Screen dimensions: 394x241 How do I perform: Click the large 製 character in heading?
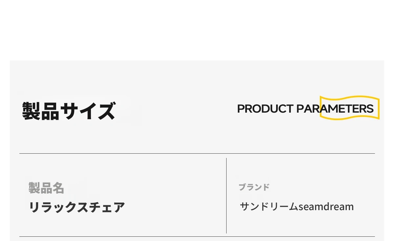pyautogui.click(x=31, y=111)
